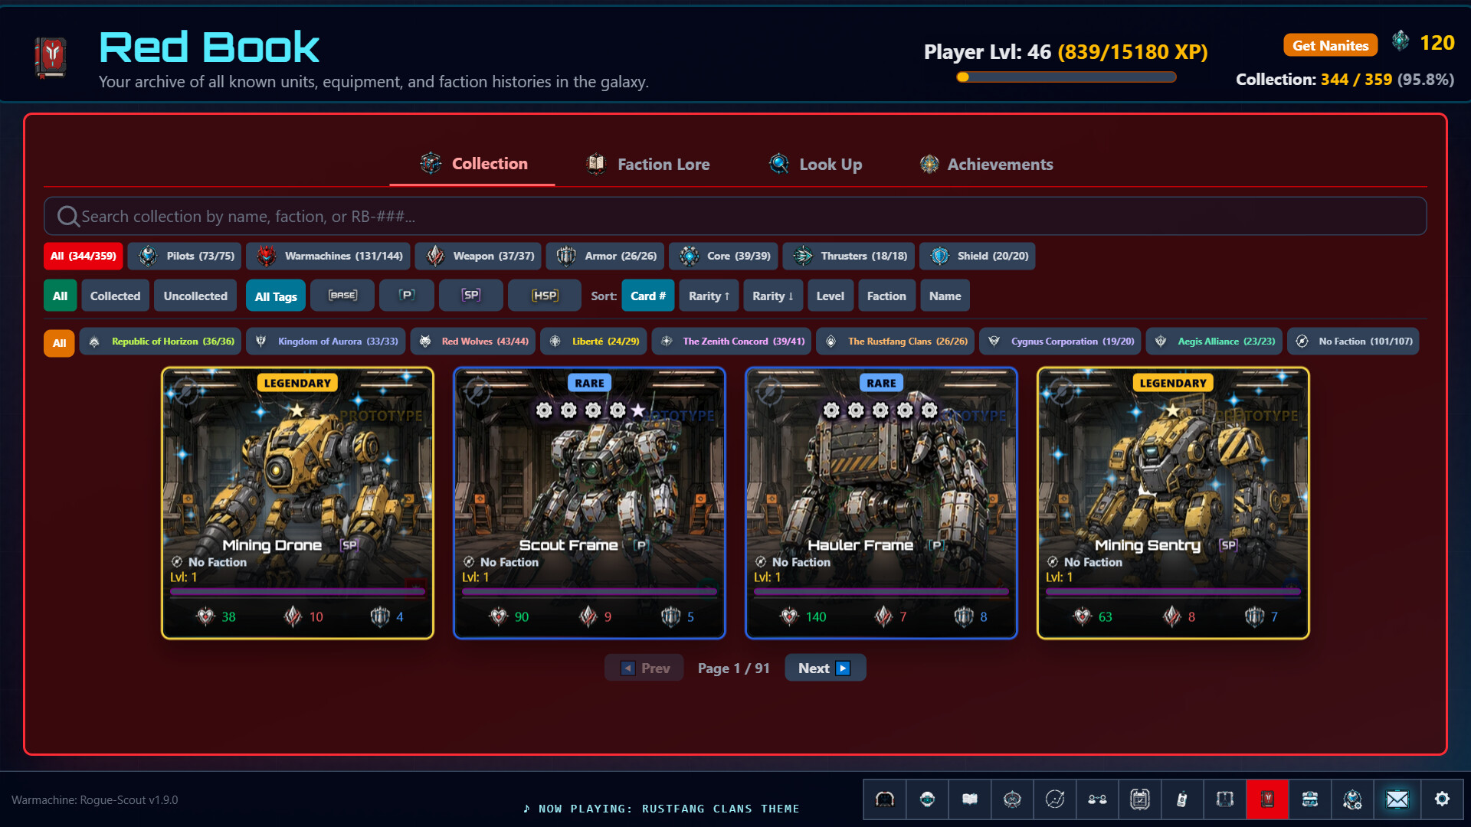Click the hangar gate icon in bottom bar
This screenshot has height=827, width=1471.
click(x=885, y=799)
